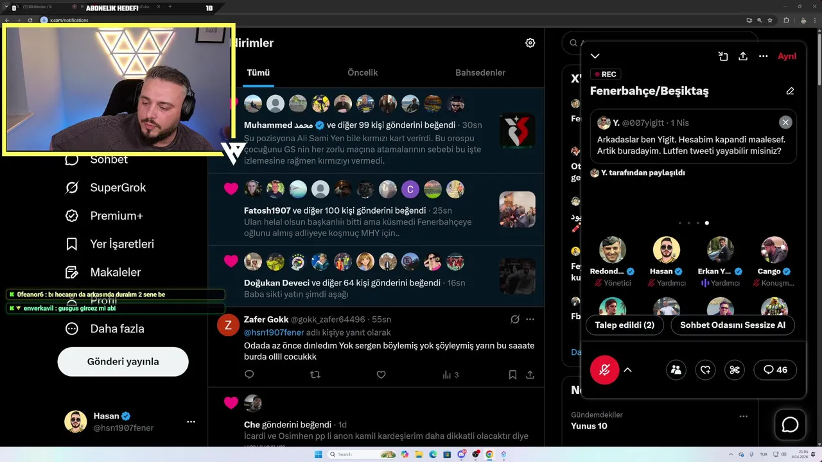The width and height of the screenshot is (822, 462).
Task: Open Zafer Gokk's profile avatar
Action: pos(228,325)
